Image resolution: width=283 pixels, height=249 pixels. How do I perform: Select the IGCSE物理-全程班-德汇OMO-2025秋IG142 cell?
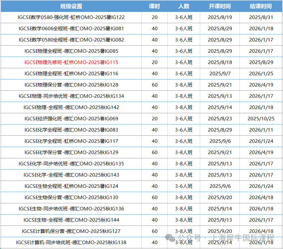click(x=71, y=107)
